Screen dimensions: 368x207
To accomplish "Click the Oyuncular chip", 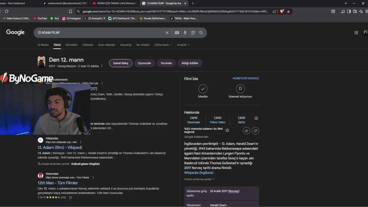I will pos(144,63).
